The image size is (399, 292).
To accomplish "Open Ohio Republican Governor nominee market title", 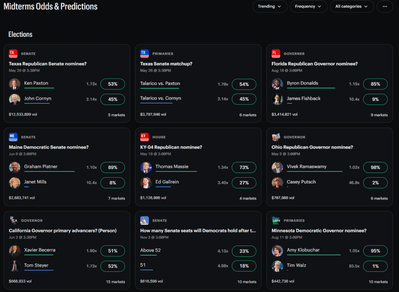I will [312, 147].
